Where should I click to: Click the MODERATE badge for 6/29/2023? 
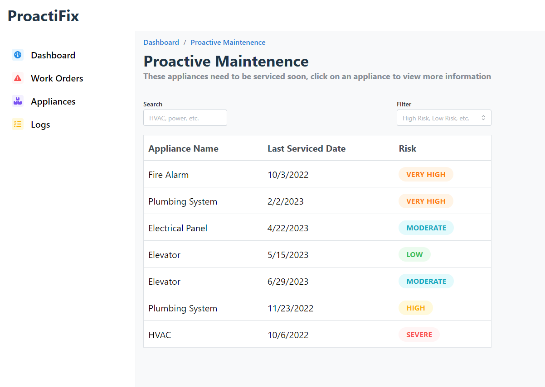point(426,281)
